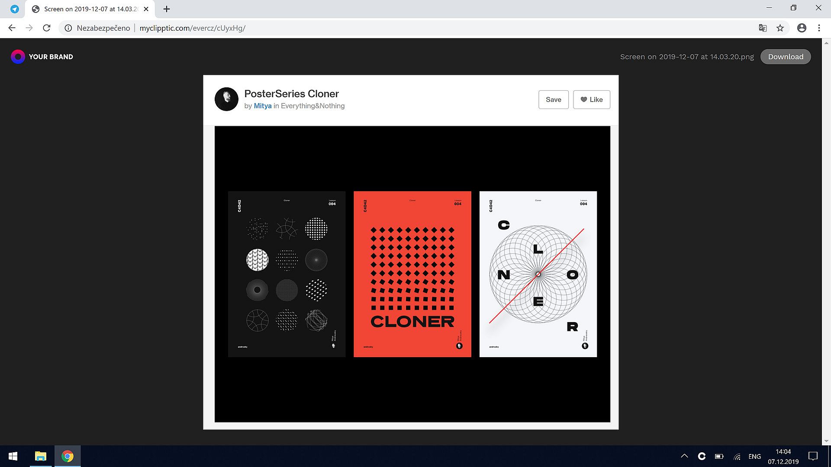831x467 pixels.
Task: Open the Chrome profile avatar icon
Action: (802, 28)
